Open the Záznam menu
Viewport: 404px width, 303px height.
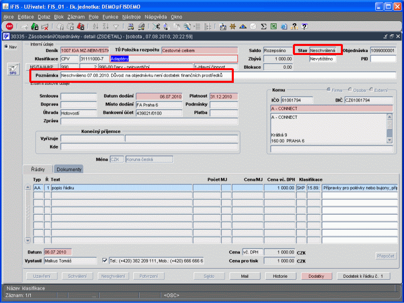[76, 17]
